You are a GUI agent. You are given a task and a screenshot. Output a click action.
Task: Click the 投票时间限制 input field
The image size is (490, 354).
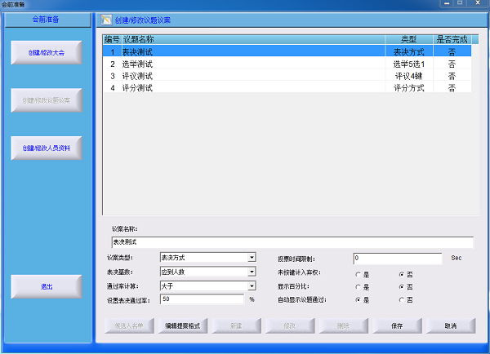pyautogui.click(x=397, y=258)
